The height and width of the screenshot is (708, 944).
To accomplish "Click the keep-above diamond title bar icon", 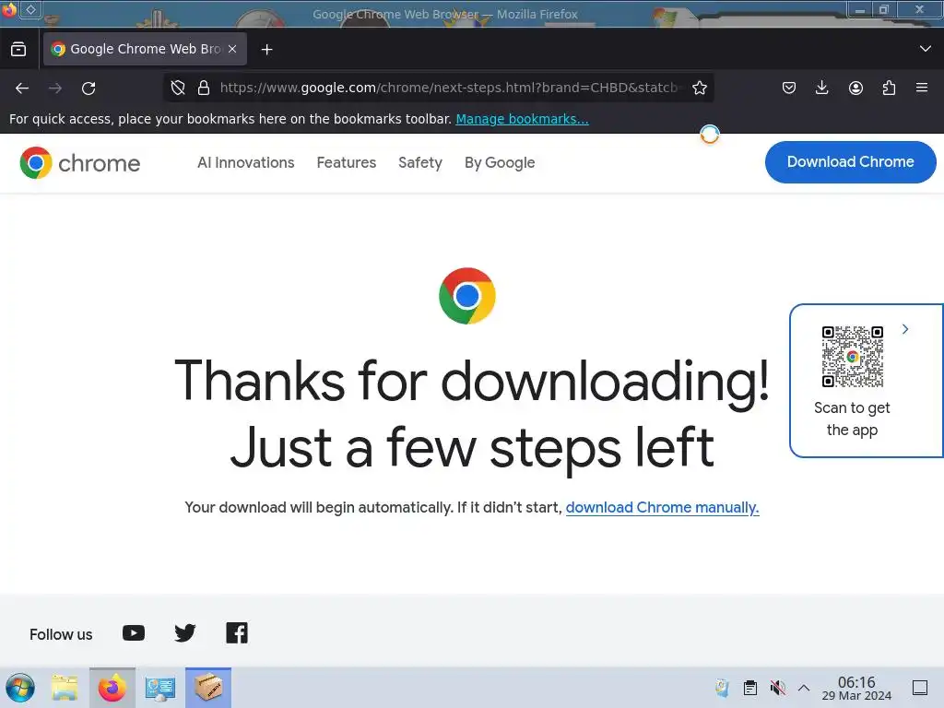I will 30,9.
